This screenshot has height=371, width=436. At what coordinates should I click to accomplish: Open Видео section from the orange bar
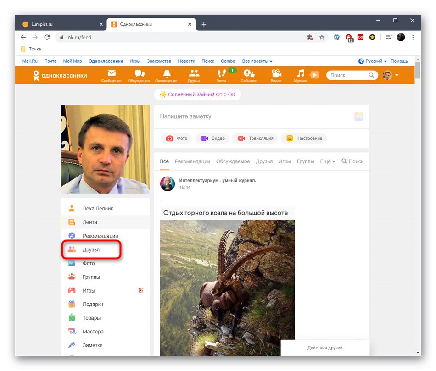276,75
